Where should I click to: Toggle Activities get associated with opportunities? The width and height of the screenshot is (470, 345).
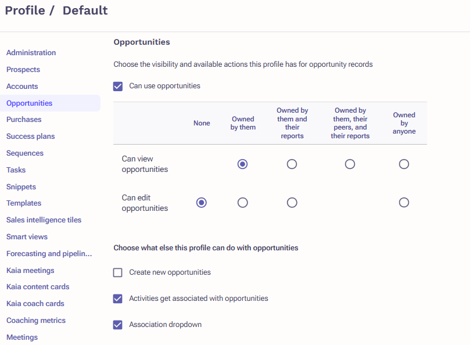pos(118,299)
